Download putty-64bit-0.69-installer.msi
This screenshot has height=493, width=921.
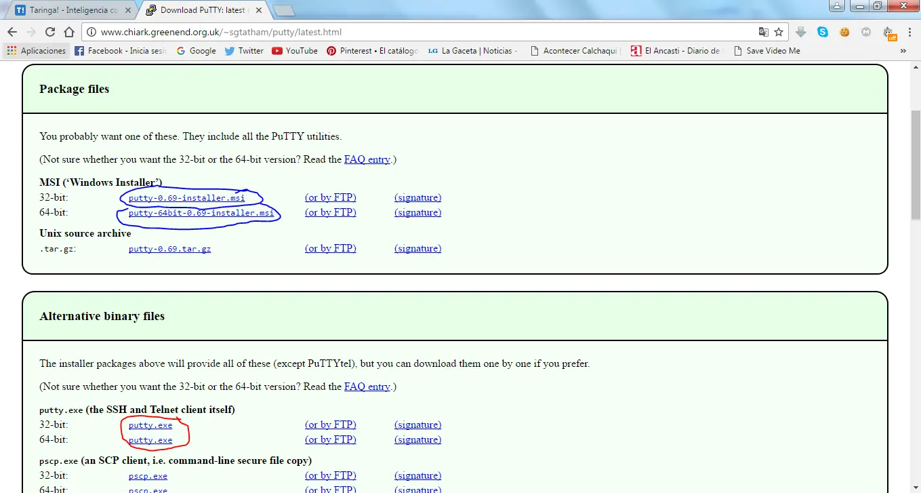tap(201, 213)
